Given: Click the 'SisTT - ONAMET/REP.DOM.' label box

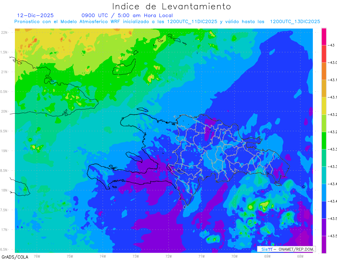Looking at the screenshot, I should [x=286, y=249].
